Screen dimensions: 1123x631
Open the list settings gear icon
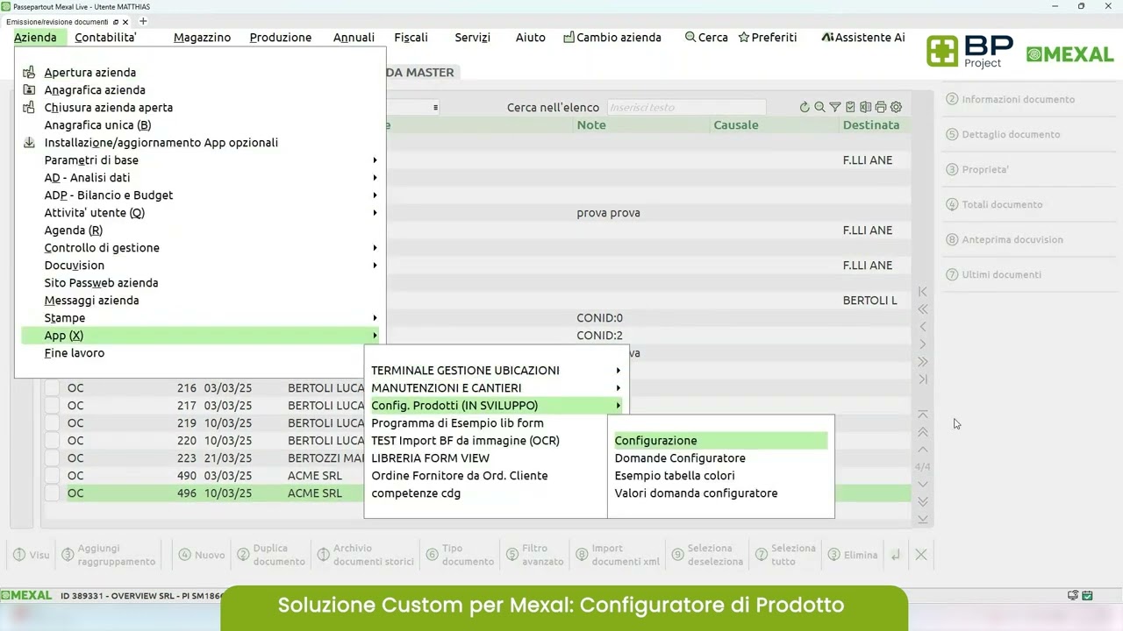[896, 107]
